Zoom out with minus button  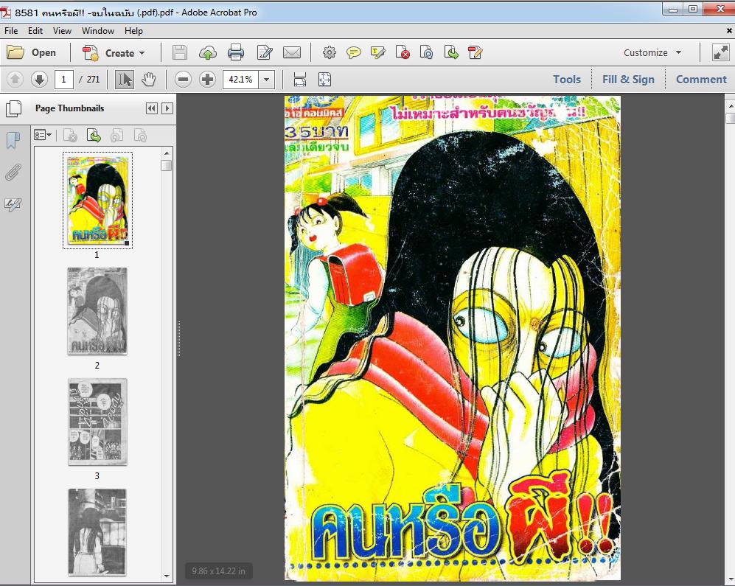pos(183,79)
